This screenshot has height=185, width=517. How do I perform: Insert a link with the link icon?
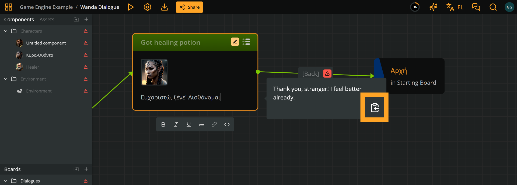[214, 124]
